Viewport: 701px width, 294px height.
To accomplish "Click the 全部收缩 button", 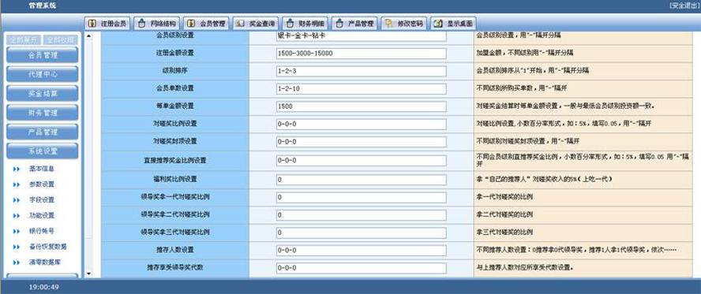I will (x=61, y=39).
